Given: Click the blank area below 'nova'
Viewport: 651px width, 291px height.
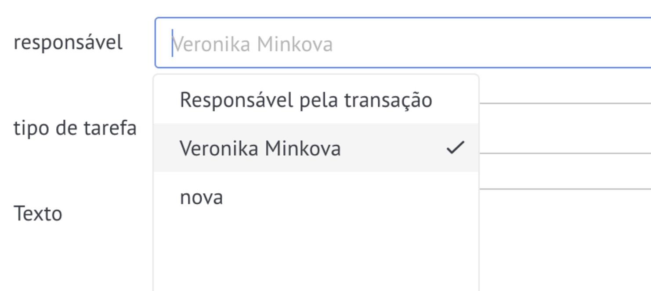Looking at the screenshot, I should (x=316, y=256).
